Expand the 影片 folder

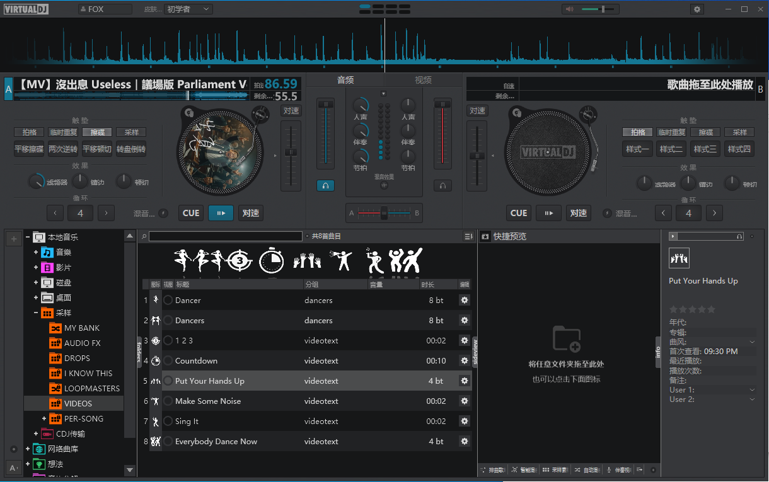tap(36, 268)
